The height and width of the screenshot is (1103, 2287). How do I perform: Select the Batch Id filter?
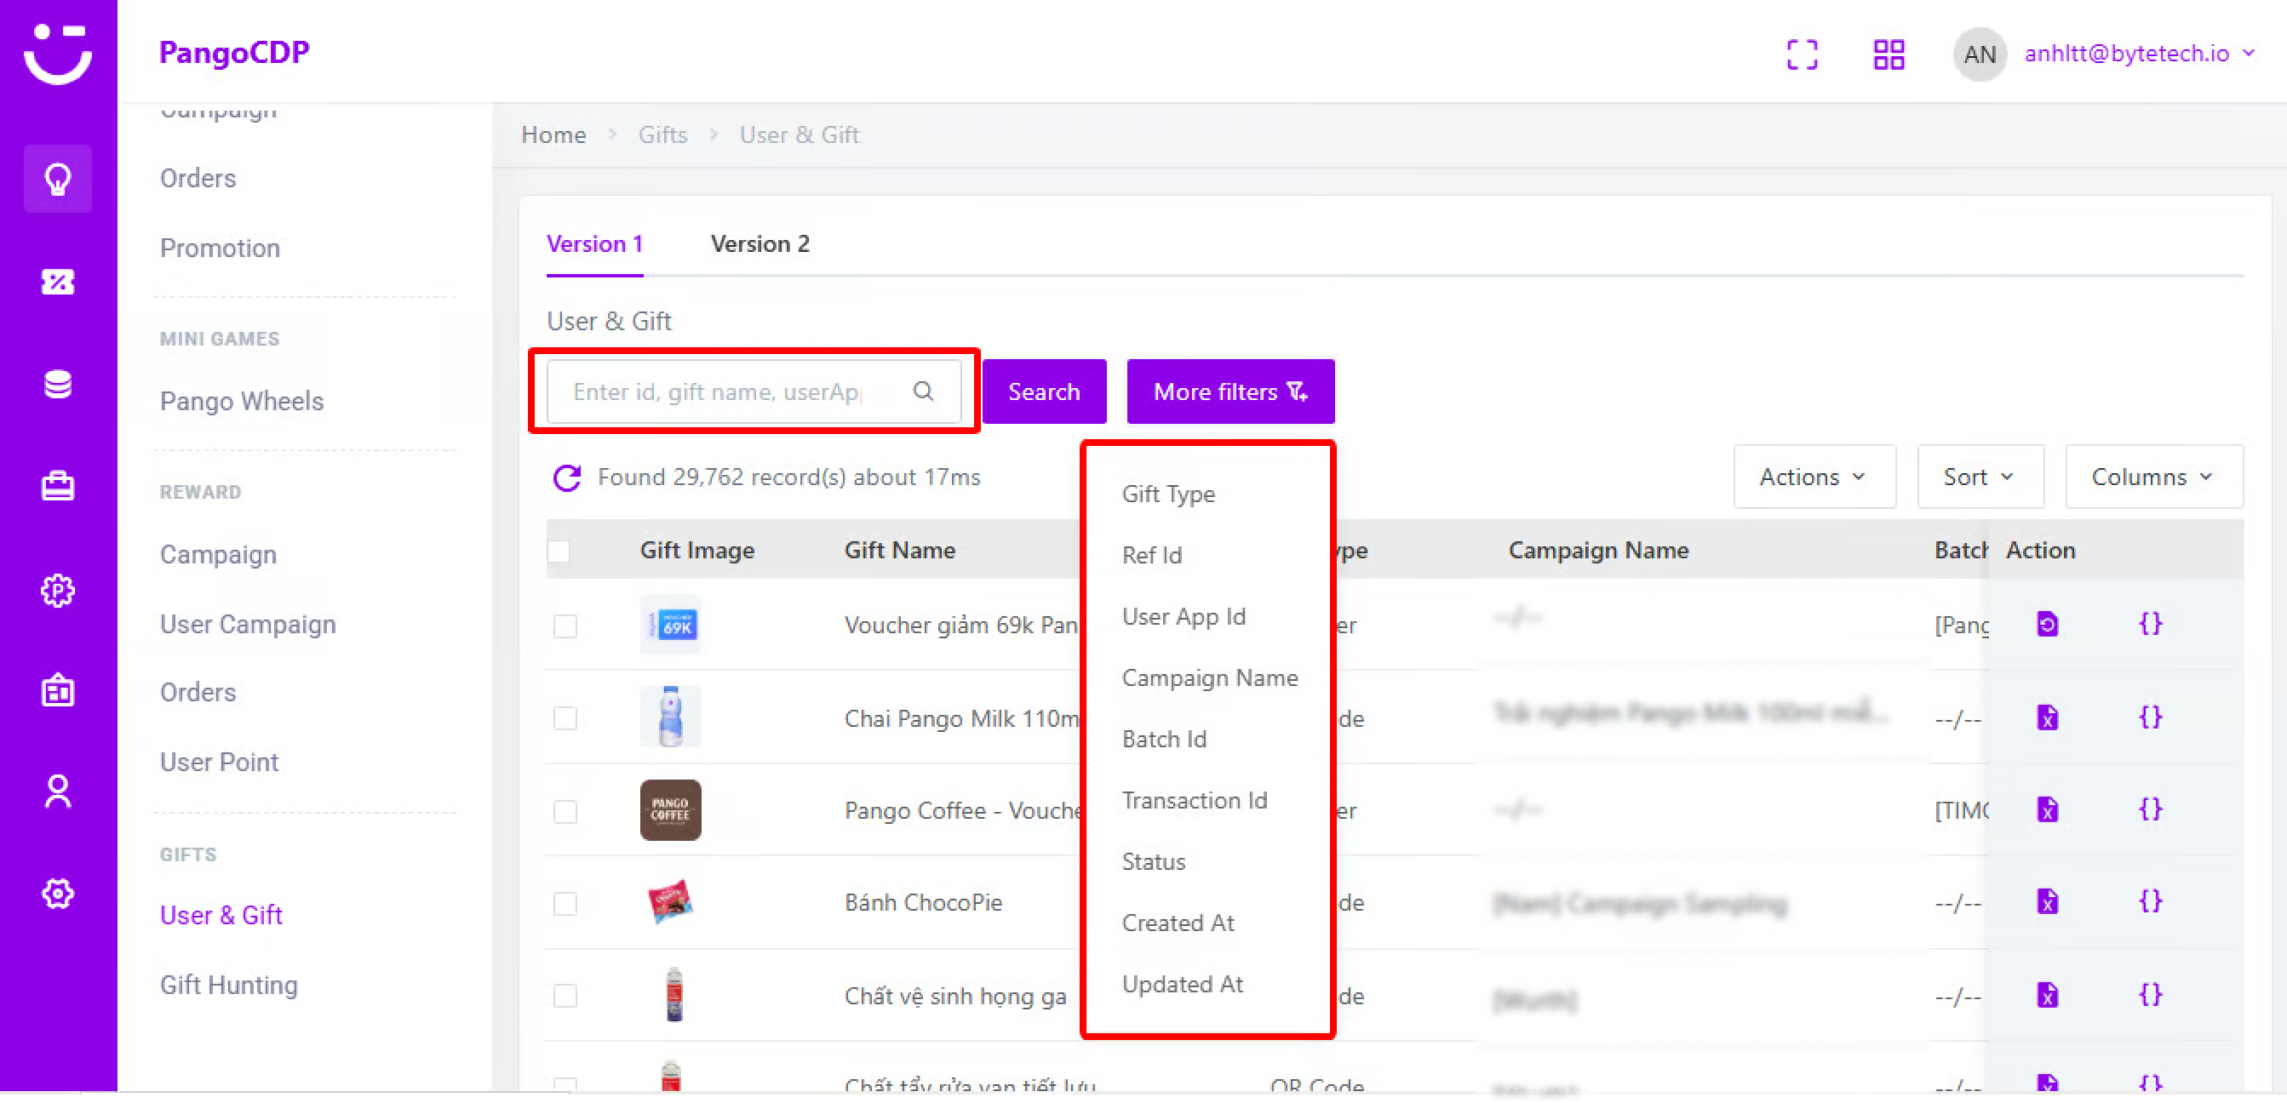(x=1164, y=740)
